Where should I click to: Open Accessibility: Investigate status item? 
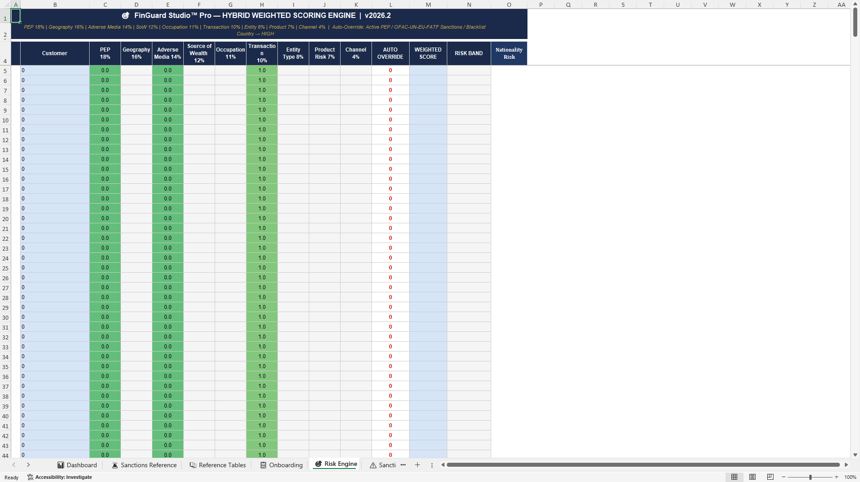(x=60, y=477)
